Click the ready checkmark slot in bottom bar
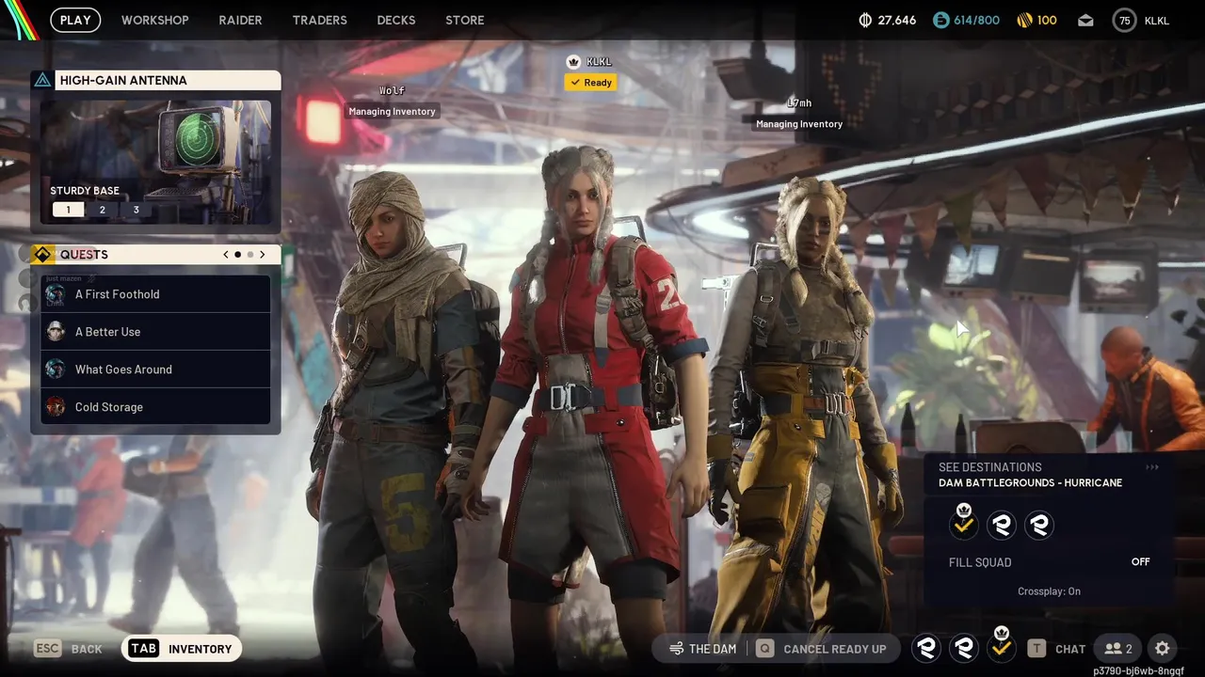1205x677 pixels. pos(1002,648)
